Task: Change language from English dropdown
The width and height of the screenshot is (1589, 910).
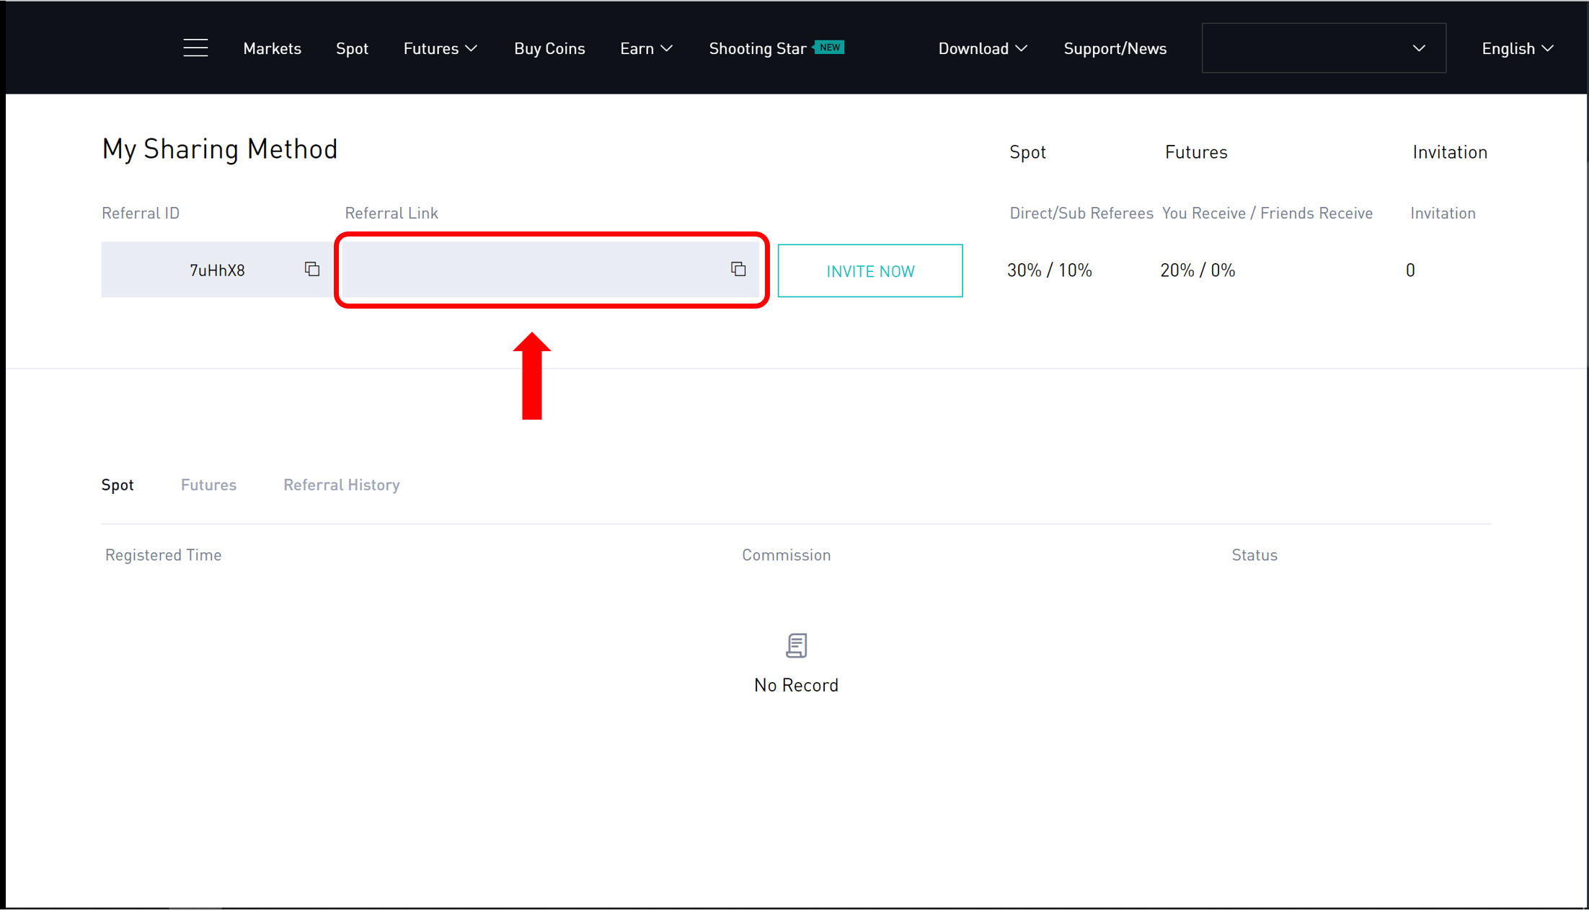Action: (x=1517, y=48)
